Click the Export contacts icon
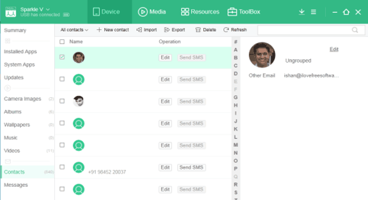This screenshot has height=200, width=368. (x=167, y=30)
